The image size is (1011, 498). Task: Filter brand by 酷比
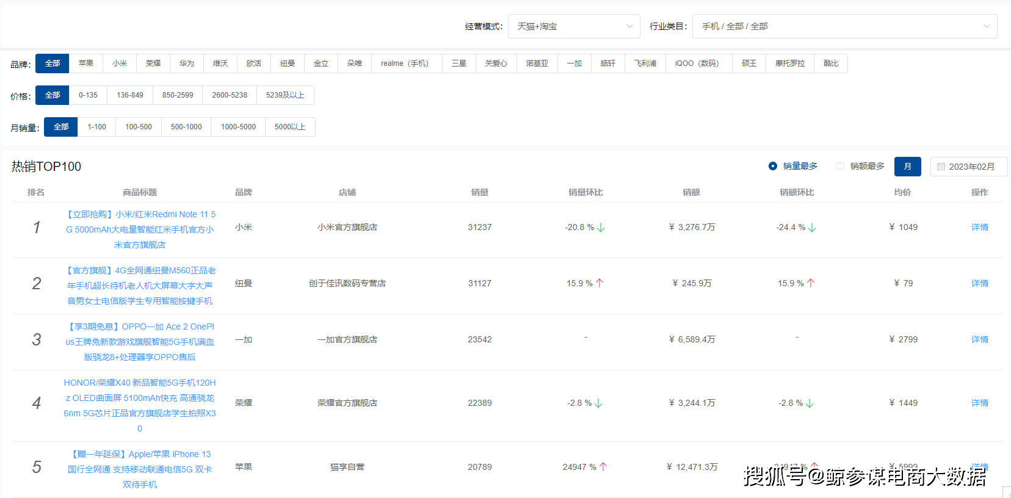point(831,63)
